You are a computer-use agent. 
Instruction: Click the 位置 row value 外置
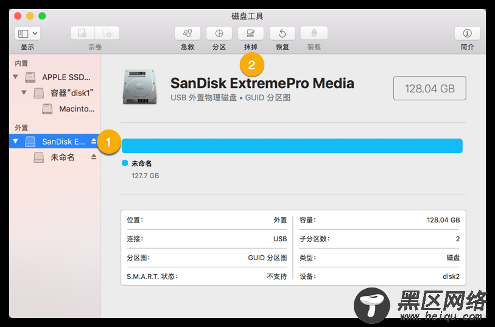click(x=280, y=220)
